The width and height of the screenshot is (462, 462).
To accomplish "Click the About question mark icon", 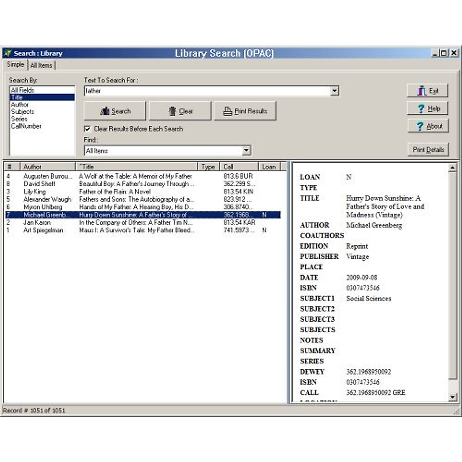I will 420,126.
